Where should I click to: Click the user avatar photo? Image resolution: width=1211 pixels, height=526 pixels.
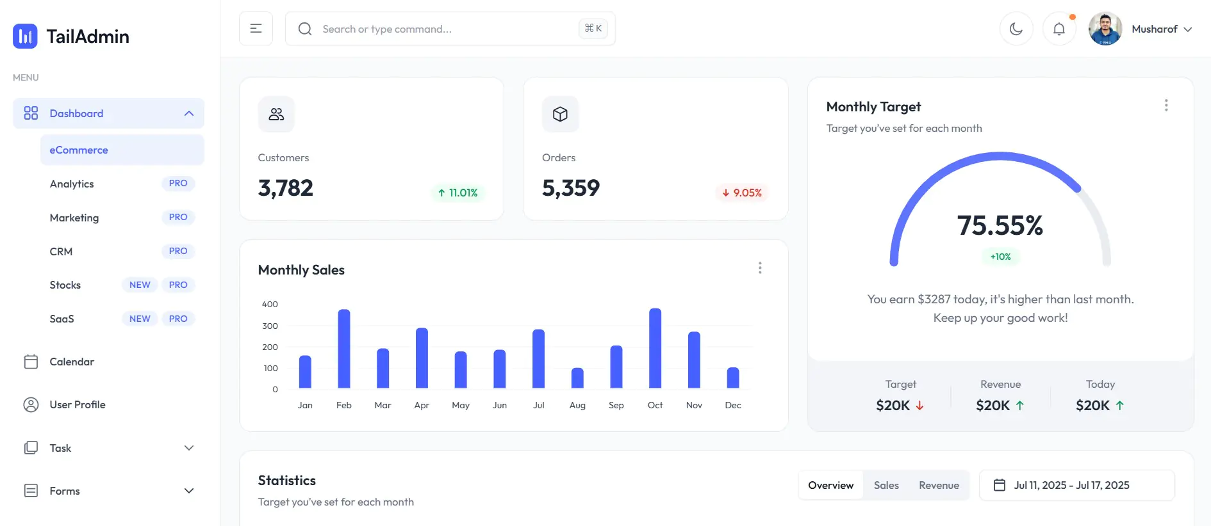pyautogui.click(x=1105, y=29)
